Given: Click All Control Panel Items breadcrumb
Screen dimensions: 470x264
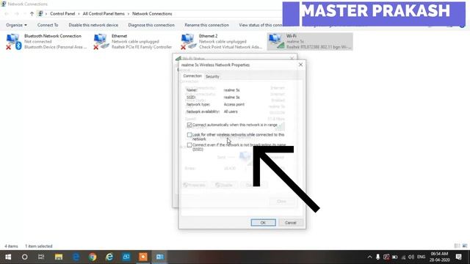Looking at the screenshot, I should tap(104, 13).
